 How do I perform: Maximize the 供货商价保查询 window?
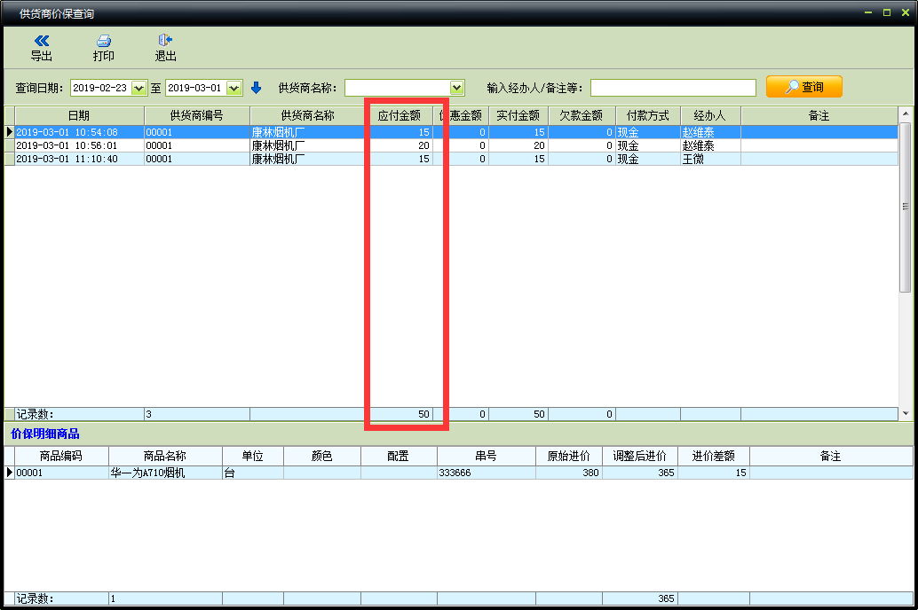pyautogui.click(x=887, y=12)
